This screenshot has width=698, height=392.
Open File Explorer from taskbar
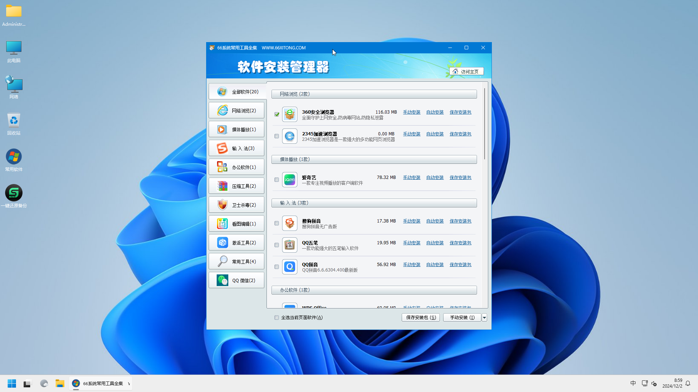[60, 383]
